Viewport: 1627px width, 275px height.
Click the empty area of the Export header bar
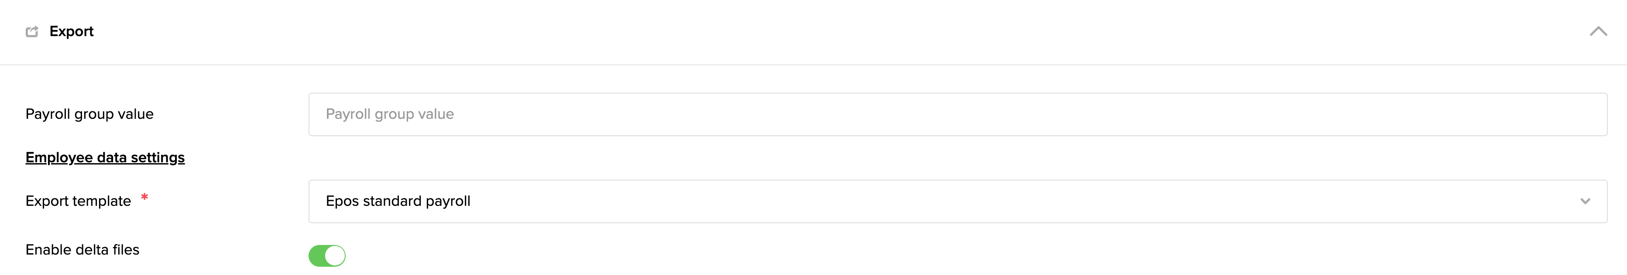pyautogui.click(x=821, y=31)
